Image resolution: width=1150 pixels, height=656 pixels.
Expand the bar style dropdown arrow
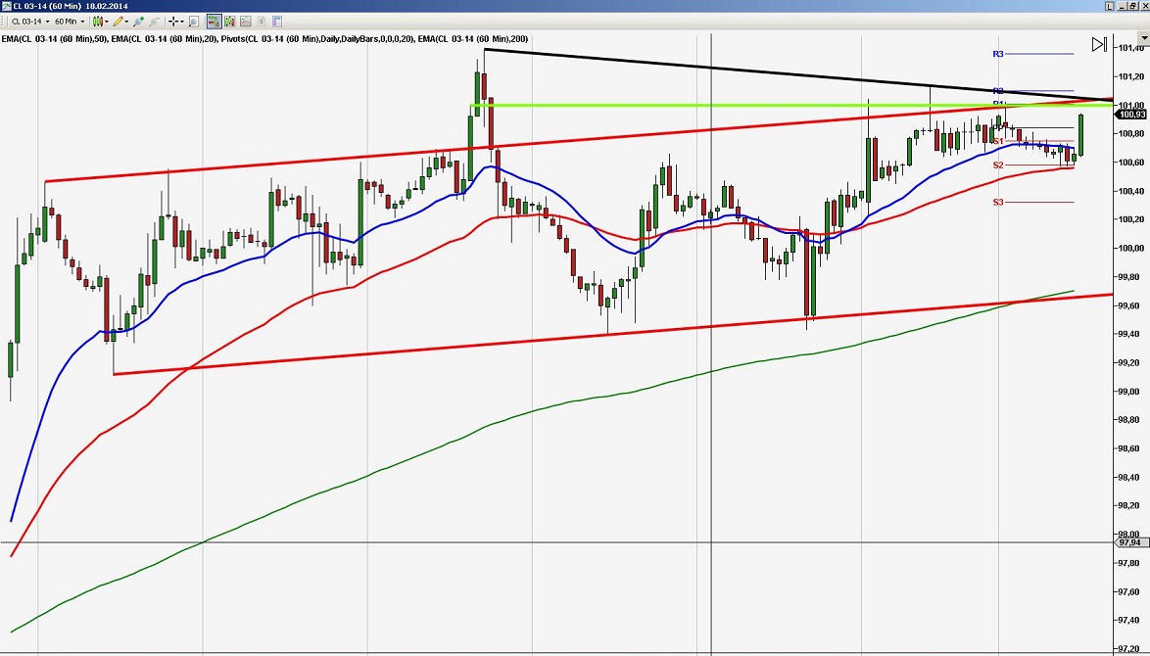coord(108,22)
